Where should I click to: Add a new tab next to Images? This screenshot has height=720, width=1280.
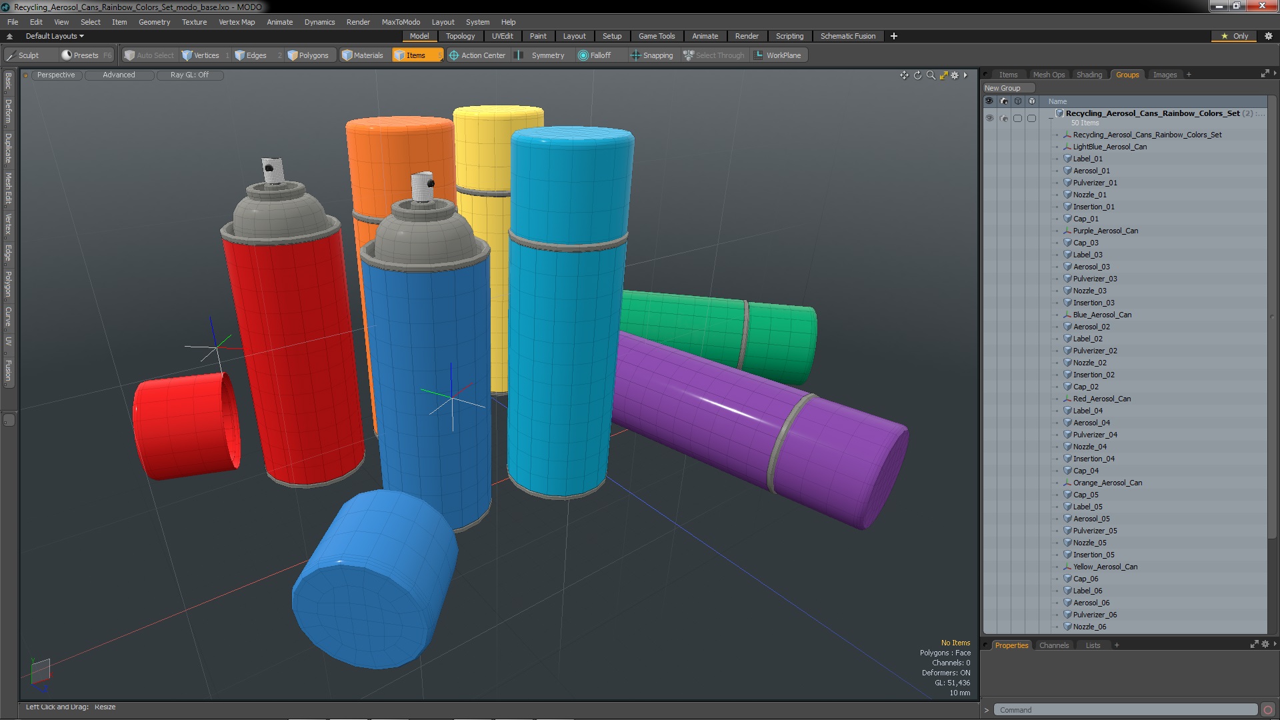click(x=1189, y=75)
